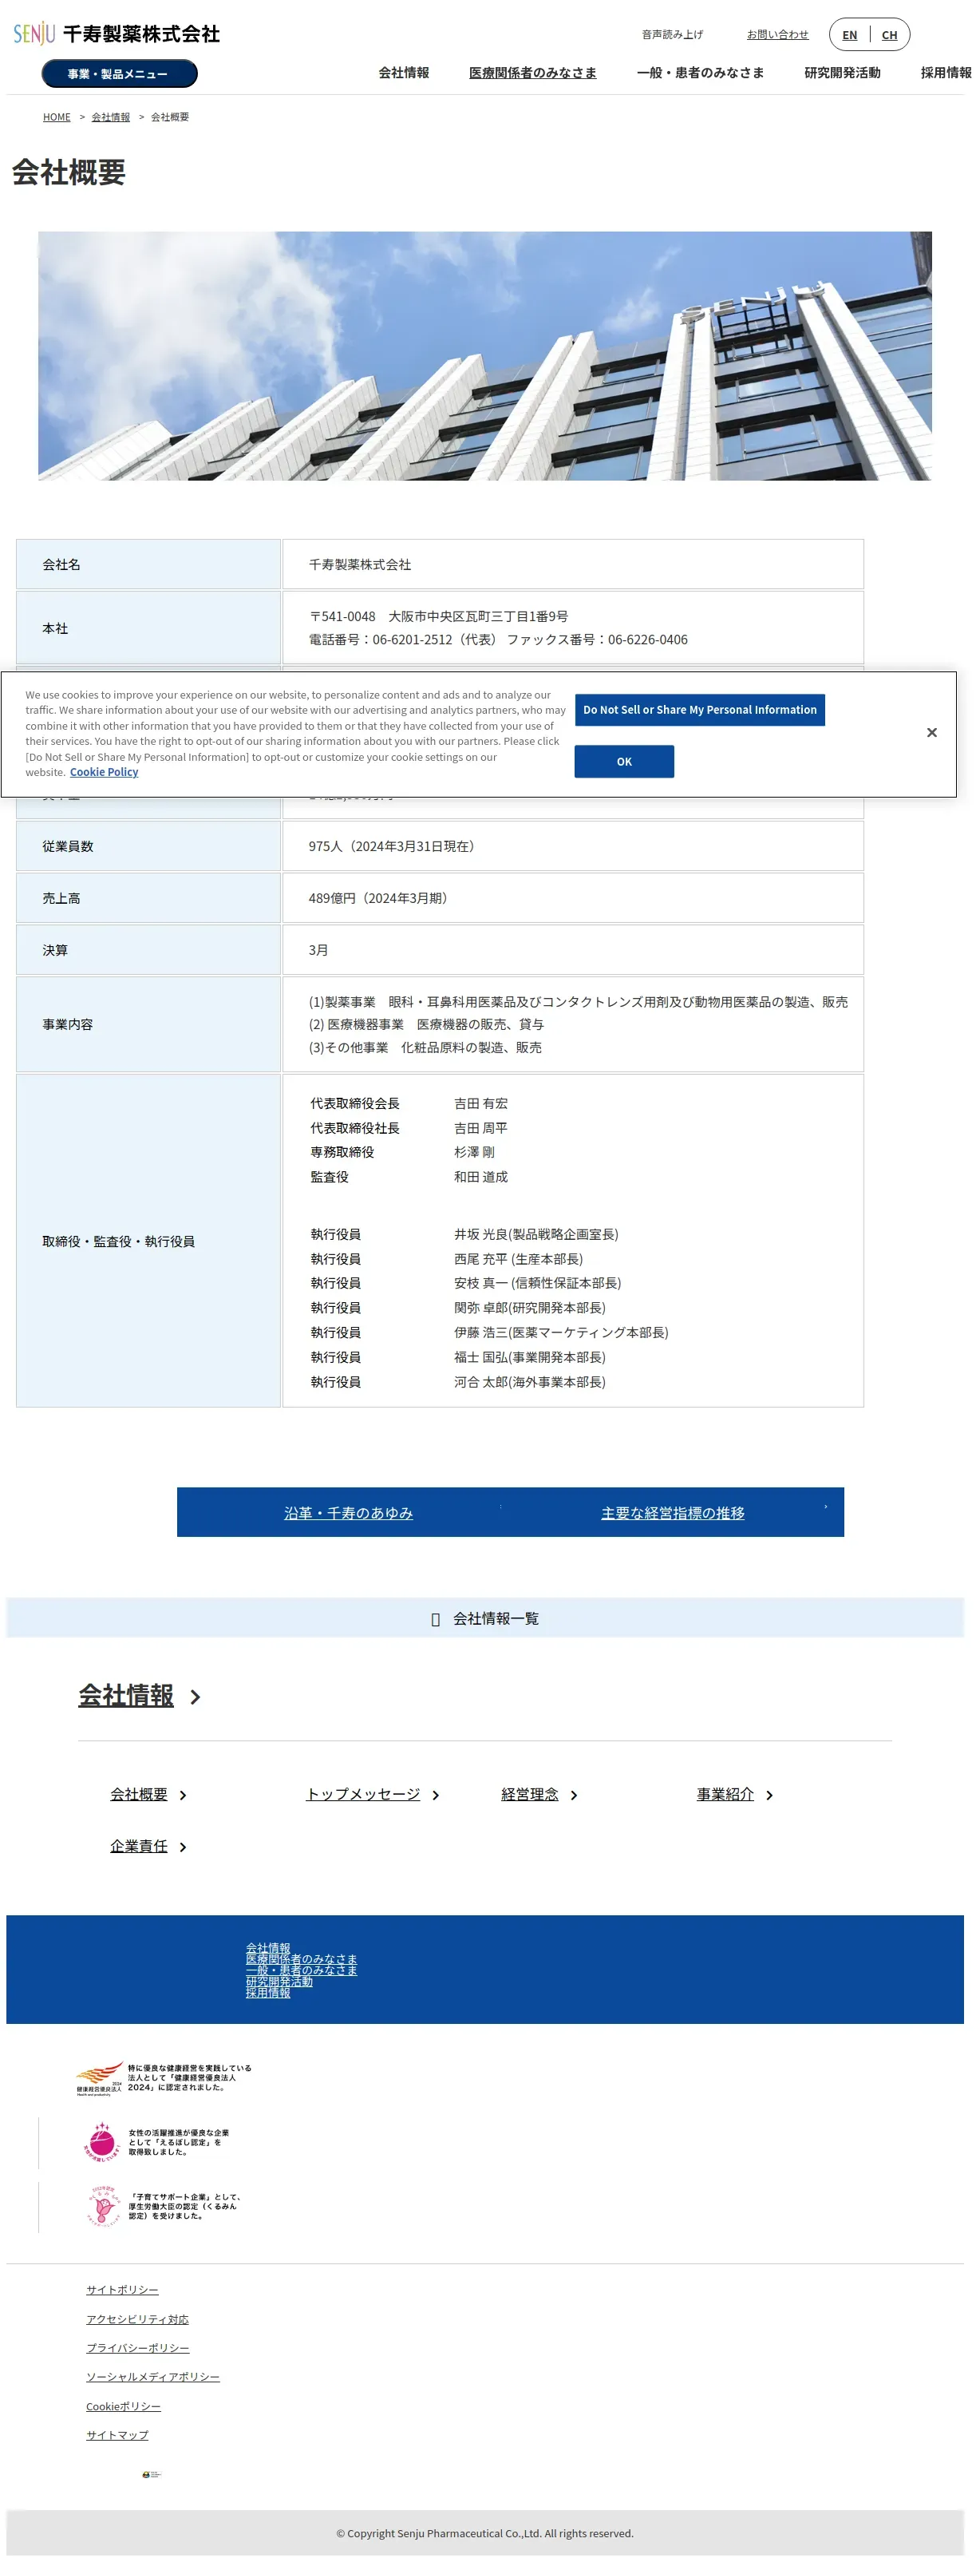The image size is (980, 2562).
Task: Open 主要な経営指標の推移 link
Action: pos(673,1513)
